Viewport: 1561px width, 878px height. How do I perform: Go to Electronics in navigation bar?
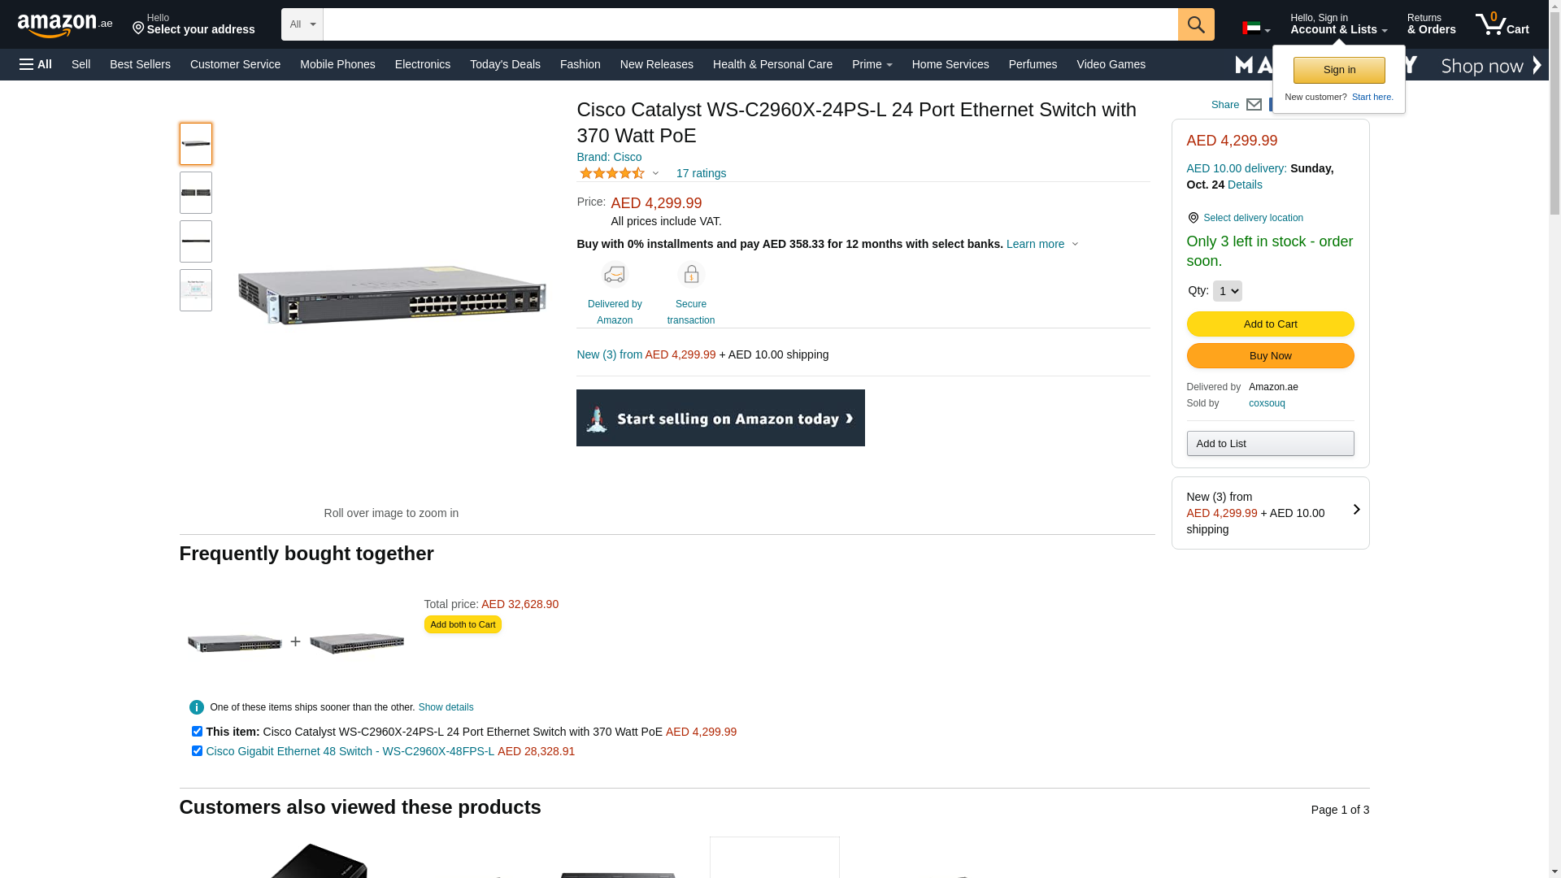point(422,64)
